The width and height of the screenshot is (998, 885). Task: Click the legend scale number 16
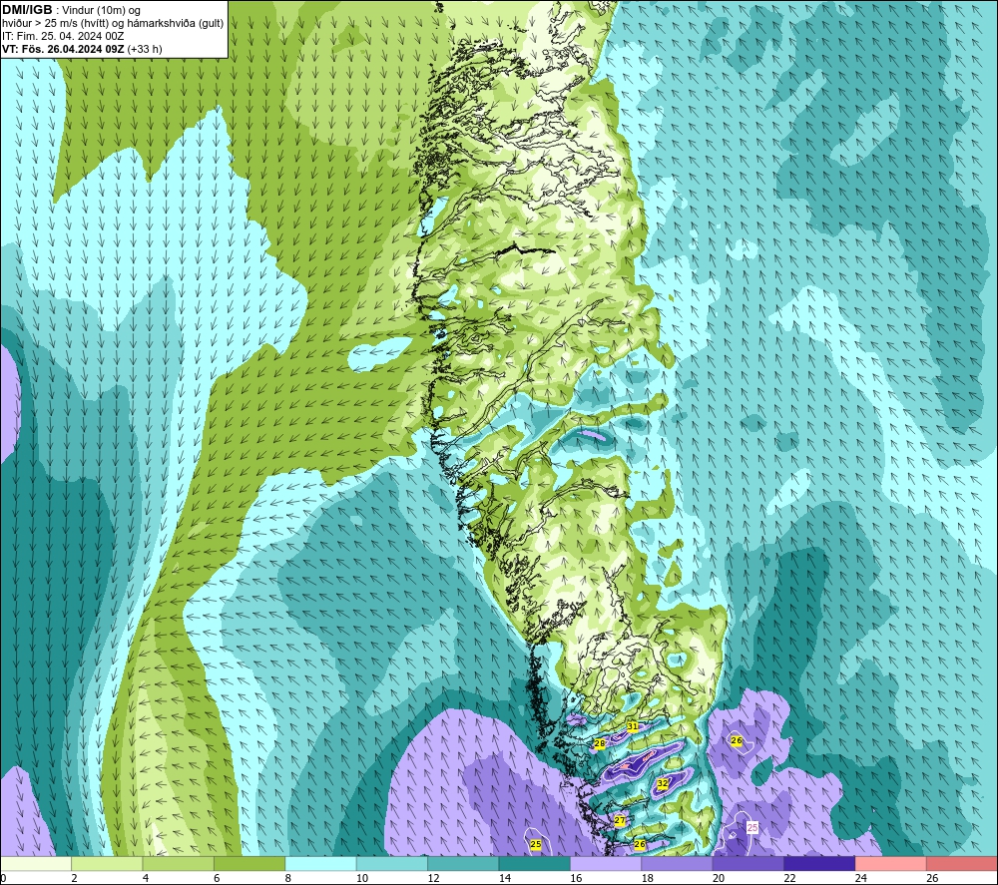(x=576, y=878)
